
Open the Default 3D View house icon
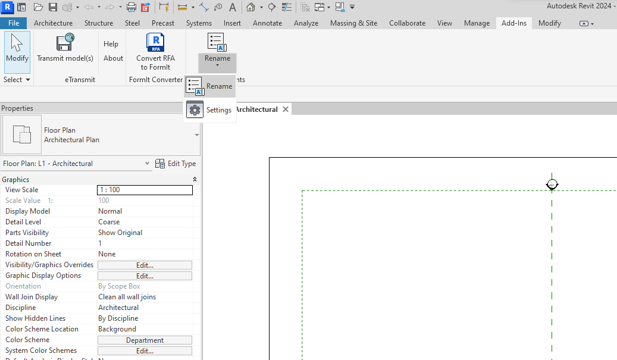coord(250,7)
